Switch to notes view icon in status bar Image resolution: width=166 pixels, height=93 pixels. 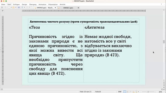point(133,92)
